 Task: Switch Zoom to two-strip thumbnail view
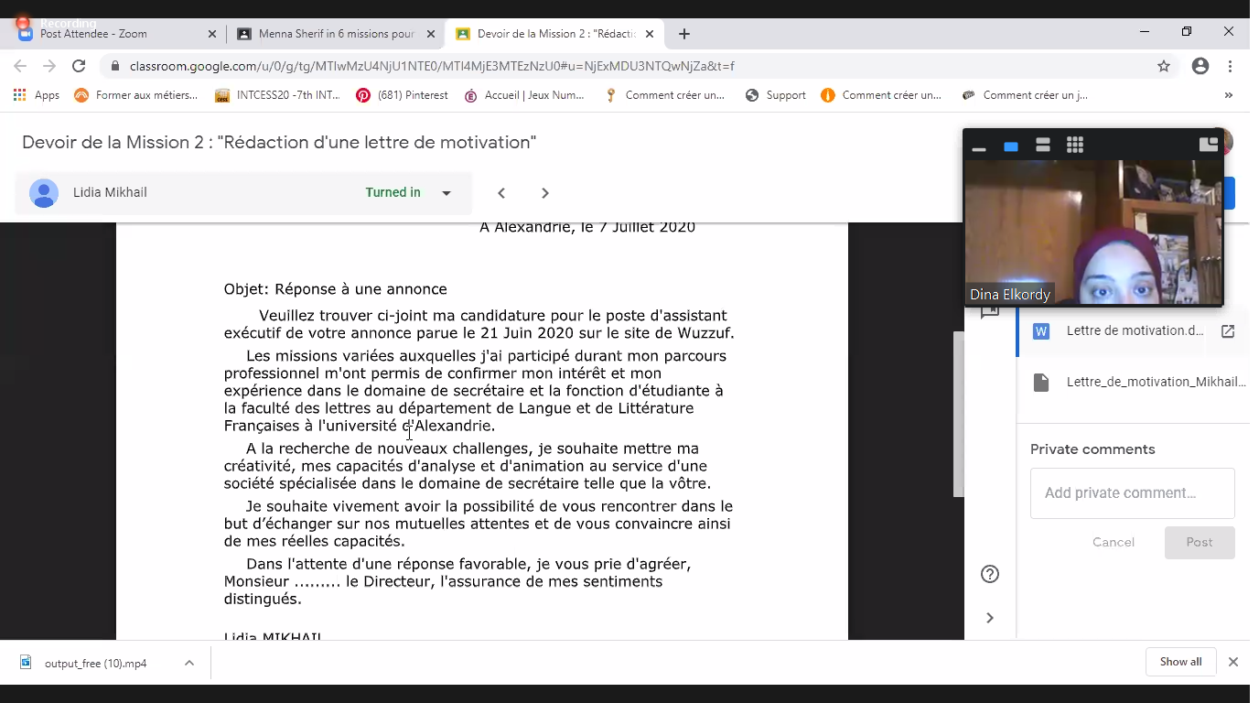(x=1043, y=146)
